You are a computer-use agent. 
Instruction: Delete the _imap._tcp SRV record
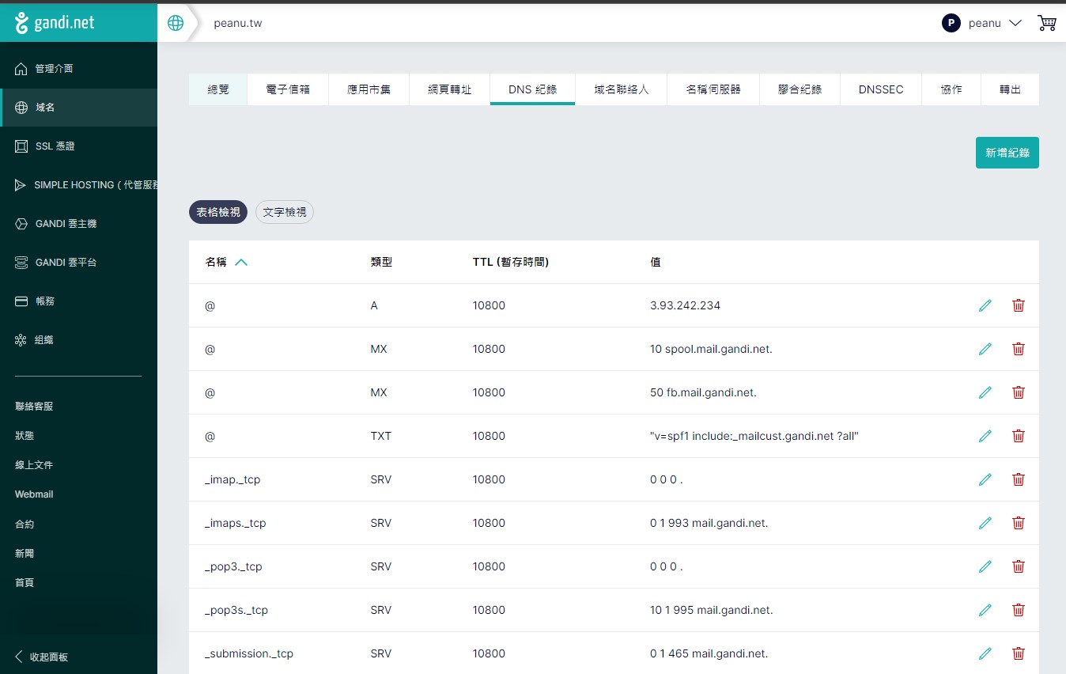point(1019,479)
